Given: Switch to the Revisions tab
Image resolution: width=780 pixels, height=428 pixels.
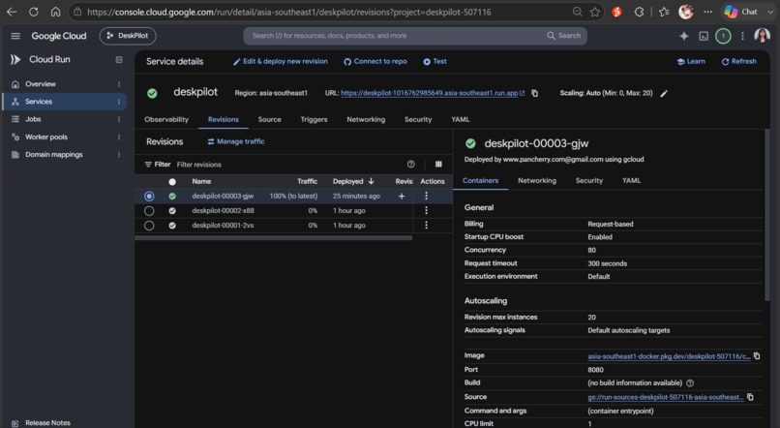Looking at the screenshot, I should 224,119.
